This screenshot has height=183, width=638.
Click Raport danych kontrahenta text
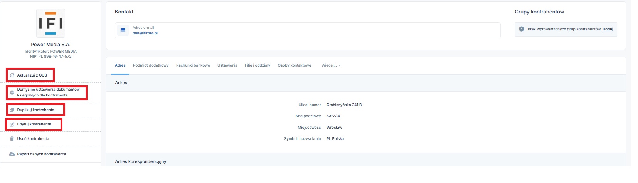tap(41, 154)
